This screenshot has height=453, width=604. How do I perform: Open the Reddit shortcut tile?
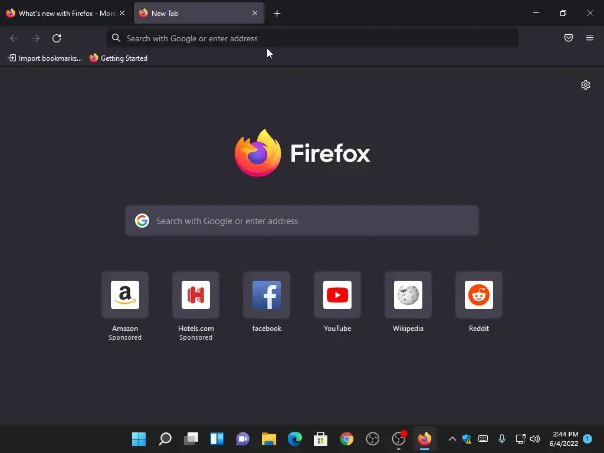[479, 295]
